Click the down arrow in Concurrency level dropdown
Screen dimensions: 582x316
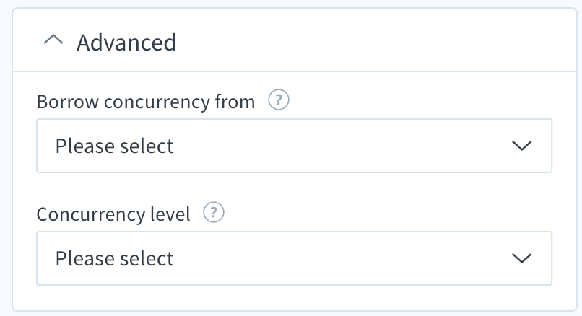tap(522, 258)
